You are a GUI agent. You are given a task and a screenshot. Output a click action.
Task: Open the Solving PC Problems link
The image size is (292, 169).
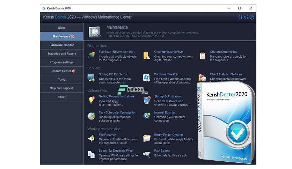[x=113, y=74]
